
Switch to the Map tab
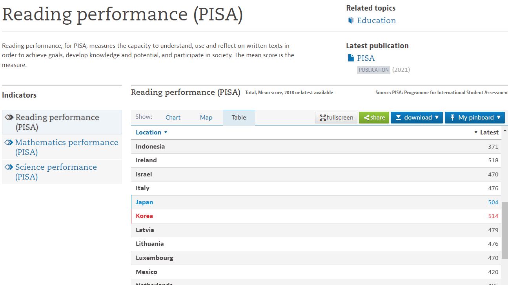(x=206, y=118)
